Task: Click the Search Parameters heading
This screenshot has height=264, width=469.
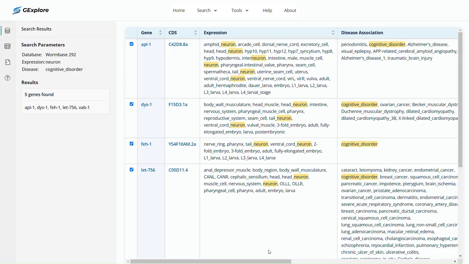Action: [x=43, y=45]
